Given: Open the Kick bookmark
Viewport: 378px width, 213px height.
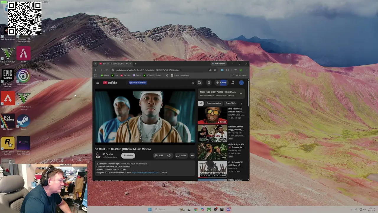Looking at the screenshot, I should (115, 75).
